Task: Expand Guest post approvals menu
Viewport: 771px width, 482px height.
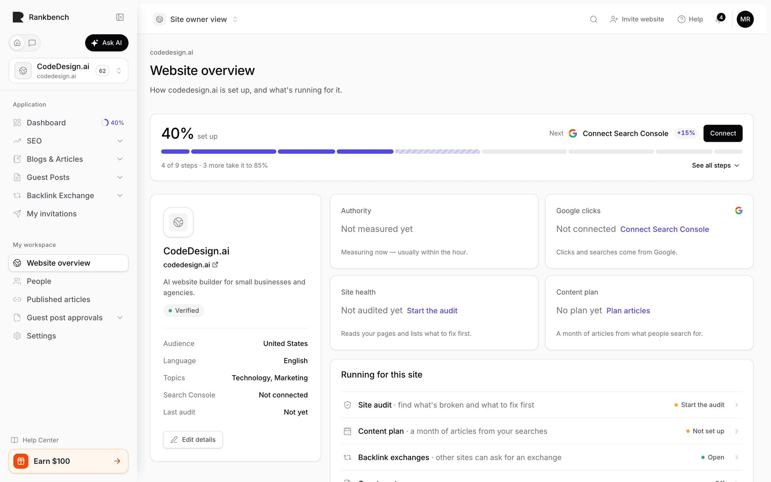Action: click(x=120, y=318)
